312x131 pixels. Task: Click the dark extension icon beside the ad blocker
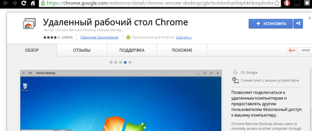pos(297,3)
